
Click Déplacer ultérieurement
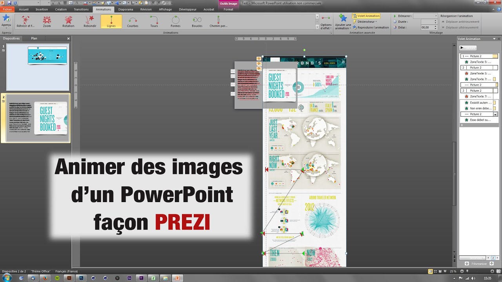tap(460, 27)
